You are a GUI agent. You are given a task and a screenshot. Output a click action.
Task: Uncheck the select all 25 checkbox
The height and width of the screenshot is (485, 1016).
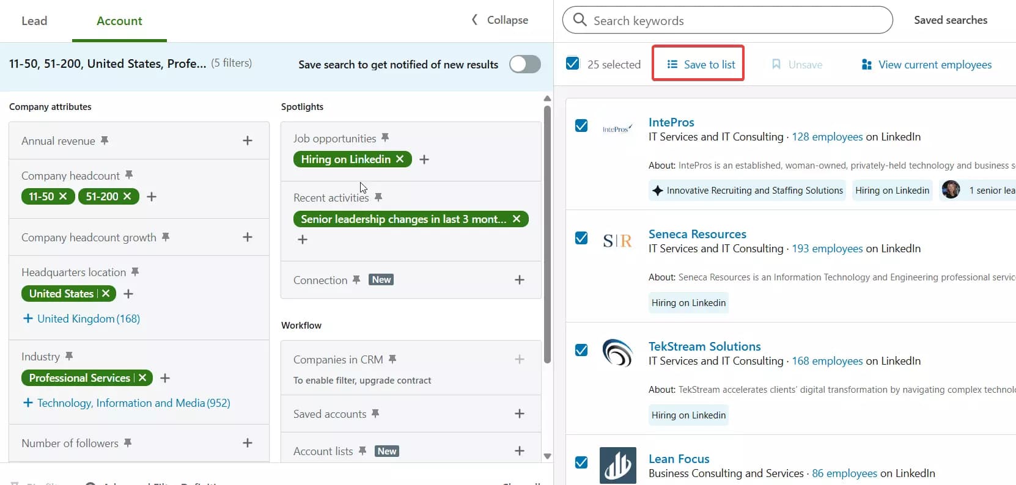573,64
